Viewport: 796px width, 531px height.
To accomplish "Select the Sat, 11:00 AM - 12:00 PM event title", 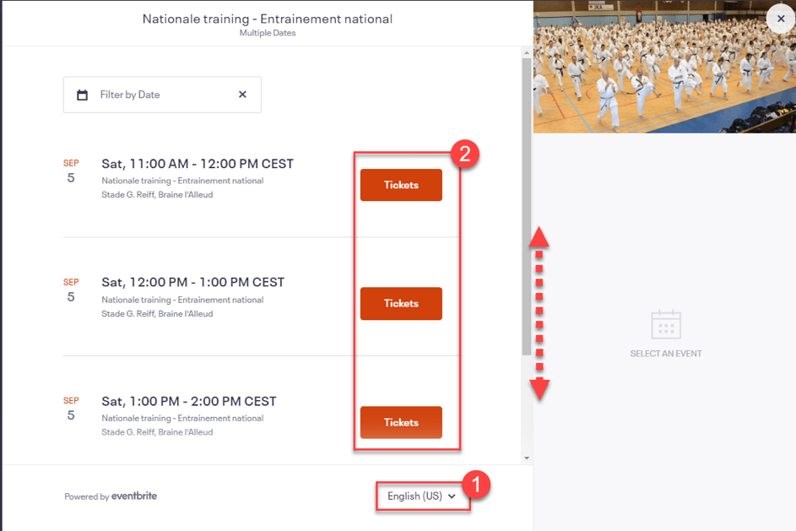I will 198,164.
